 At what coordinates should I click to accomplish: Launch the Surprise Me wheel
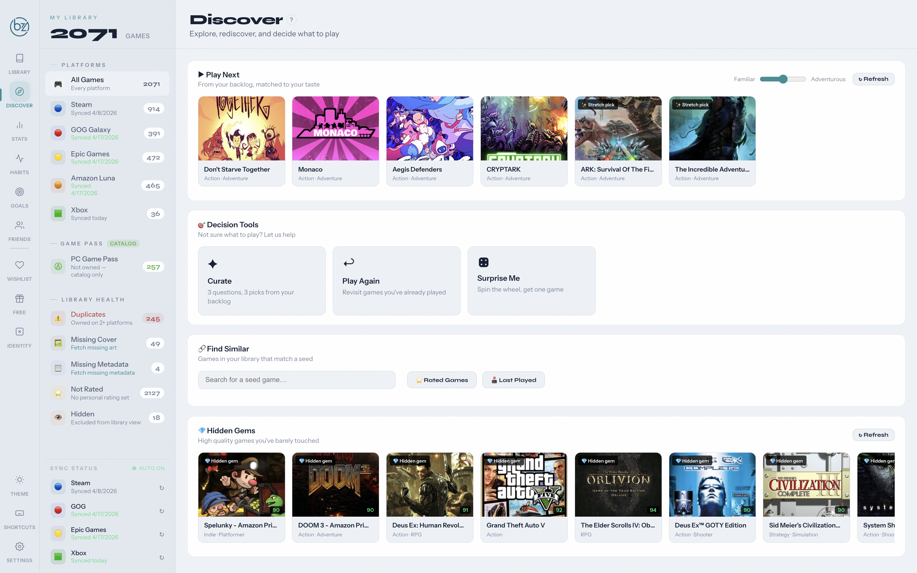[532, 281]
